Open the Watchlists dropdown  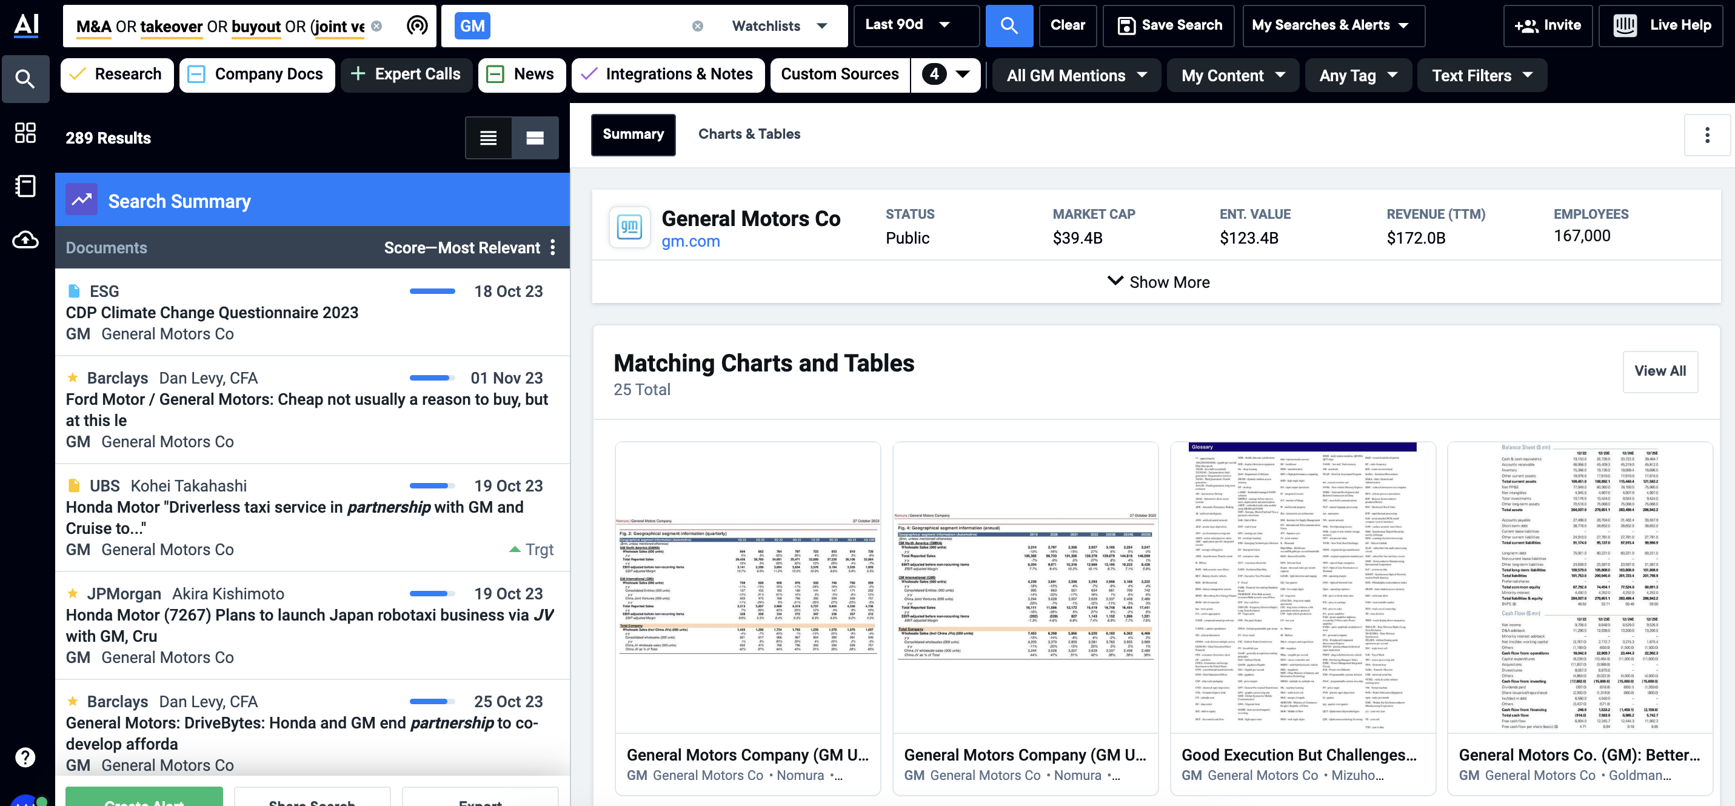click(x=780, y=26)
